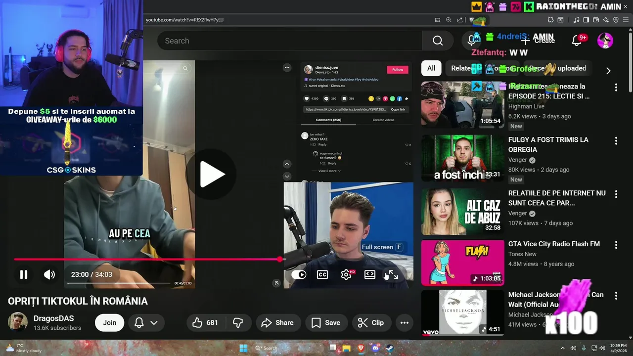Viewport: 633px width, 356px height.
Task: Open browser hamburger main menu
Action: pyautogui.click(x=626, y=20)
